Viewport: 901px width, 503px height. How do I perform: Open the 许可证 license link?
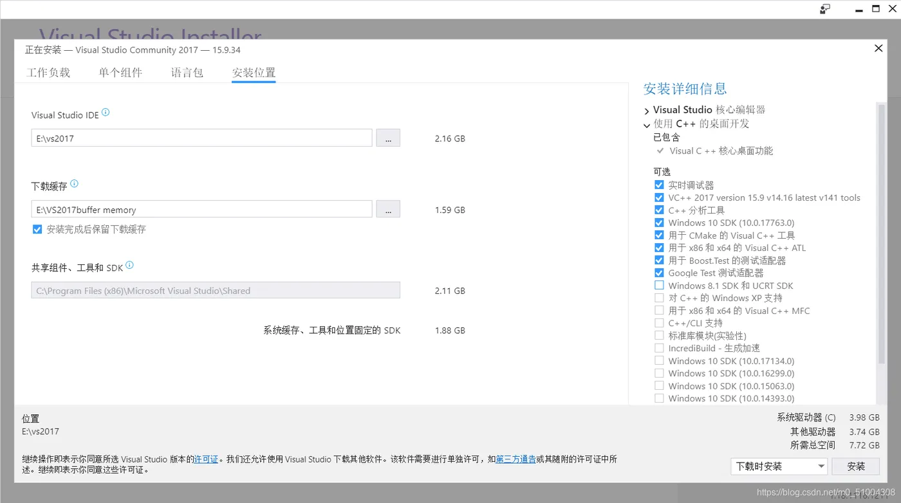[206, 459]
